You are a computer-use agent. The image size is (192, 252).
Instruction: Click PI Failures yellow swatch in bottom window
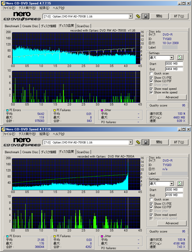click(x=55, y=236)
